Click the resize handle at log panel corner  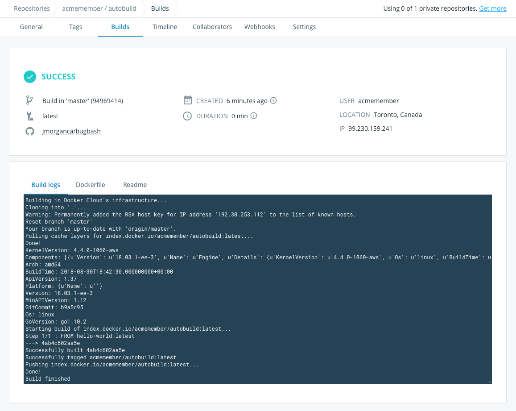coord(490,382)
